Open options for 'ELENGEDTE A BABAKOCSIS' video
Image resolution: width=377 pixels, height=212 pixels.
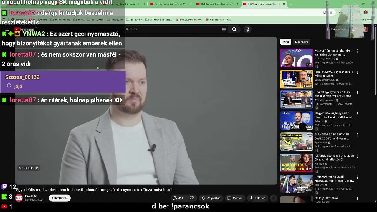[358, 135]
